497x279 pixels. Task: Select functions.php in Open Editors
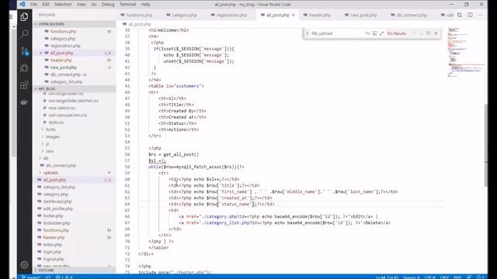point(63,31)
